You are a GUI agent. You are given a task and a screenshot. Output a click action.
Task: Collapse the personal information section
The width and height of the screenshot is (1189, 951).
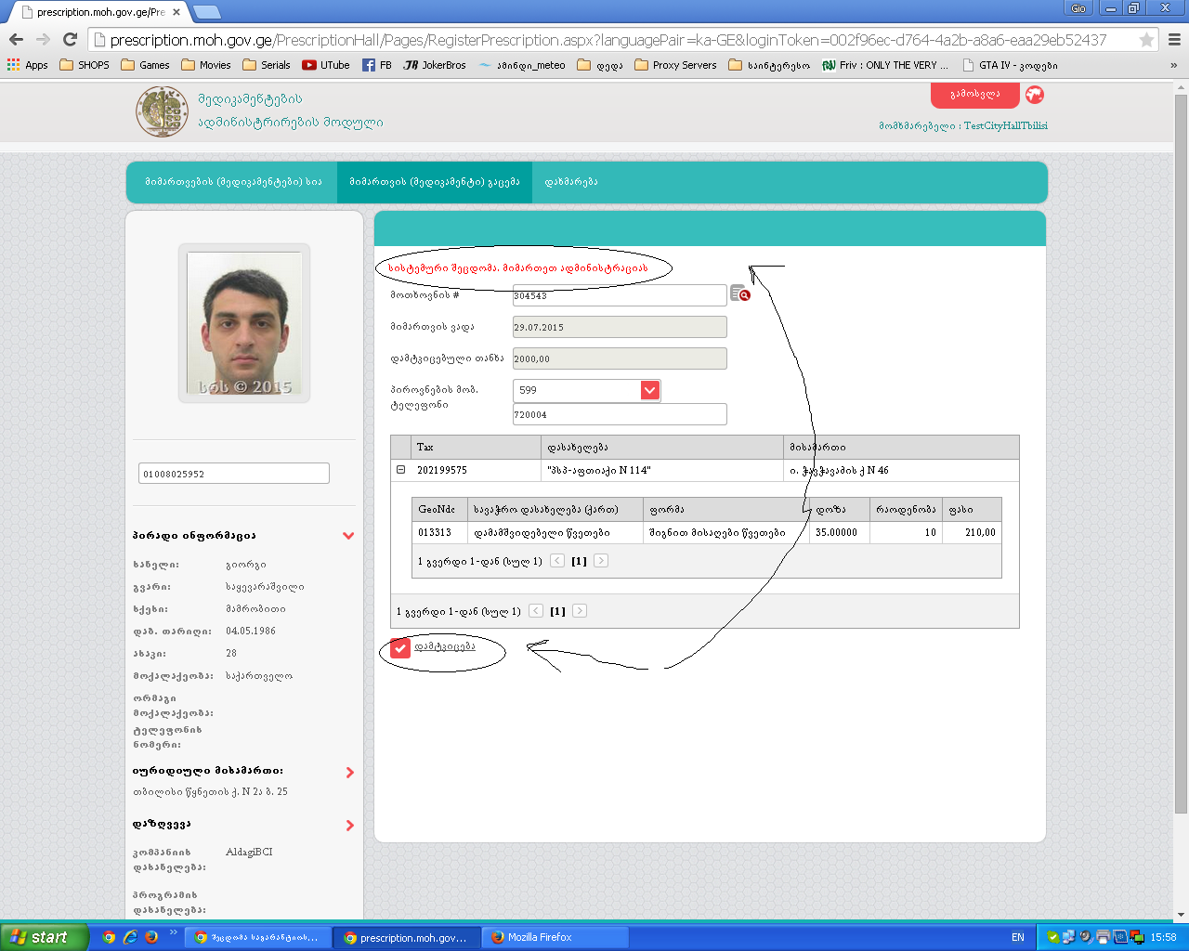coord(348,536)
